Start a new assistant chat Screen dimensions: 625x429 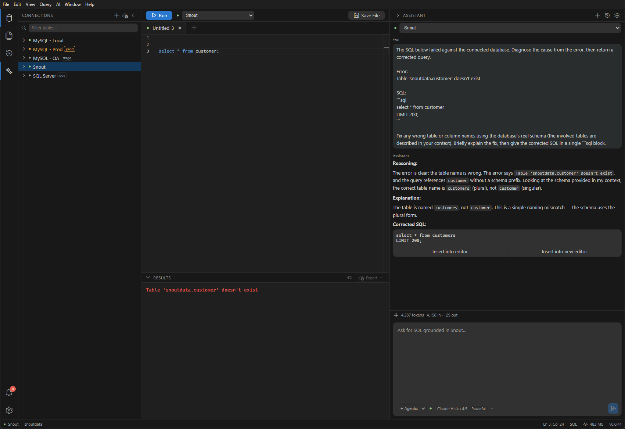click(x=597, y=15)
